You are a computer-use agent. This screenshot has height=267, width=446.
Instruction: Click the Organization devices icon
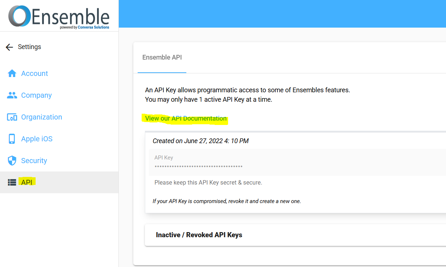point(12,117)
